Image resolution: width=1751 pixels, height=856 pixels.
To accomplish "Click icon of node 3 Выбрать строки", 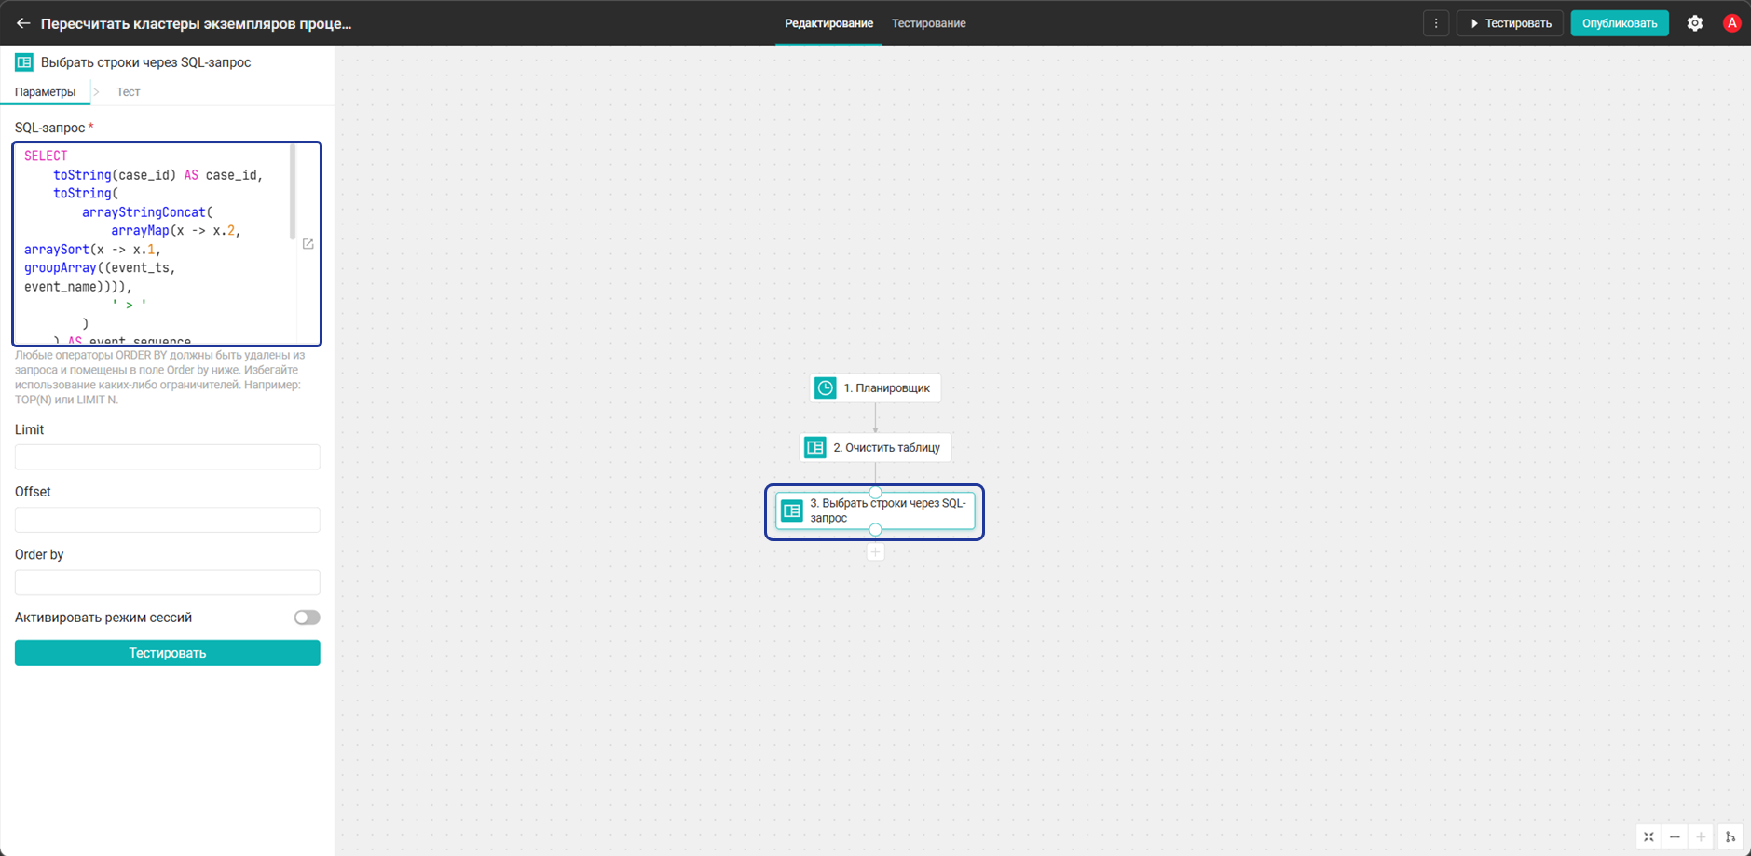I will coord(792,510).
